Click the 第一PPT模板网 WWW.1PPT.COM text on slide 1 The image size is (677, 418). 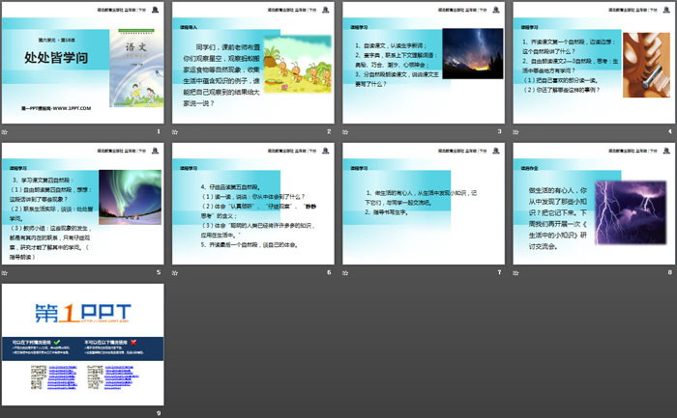pyautogui.click(x=56, y=108)
